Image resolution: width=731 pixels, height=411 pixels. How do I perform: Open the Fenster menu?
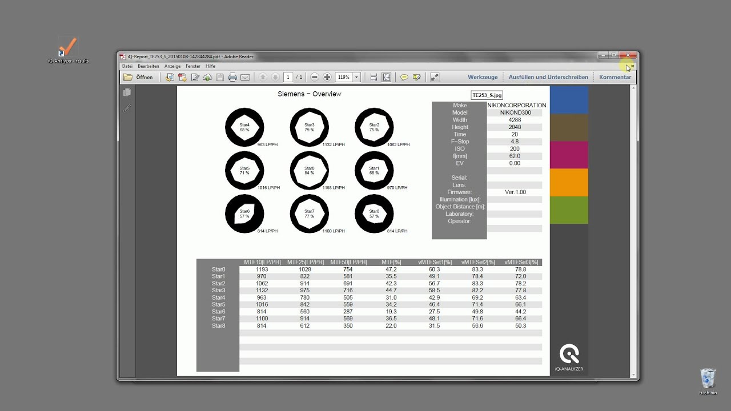pyautogui.click(x=193, y=66)
